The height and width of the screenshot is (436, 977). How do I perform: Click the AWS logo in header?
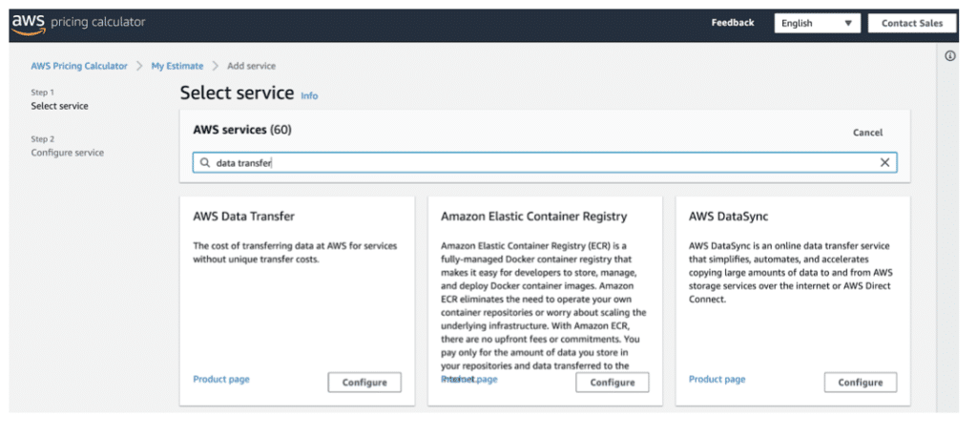(29, 23)
